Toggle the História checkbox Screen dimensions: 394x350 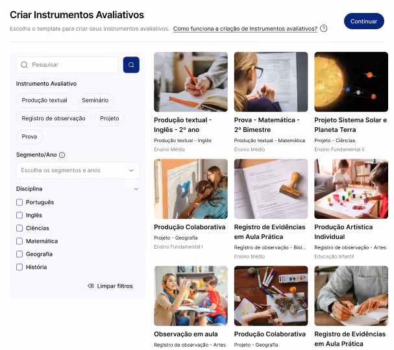pyautogui.click(x=19, y=267)
